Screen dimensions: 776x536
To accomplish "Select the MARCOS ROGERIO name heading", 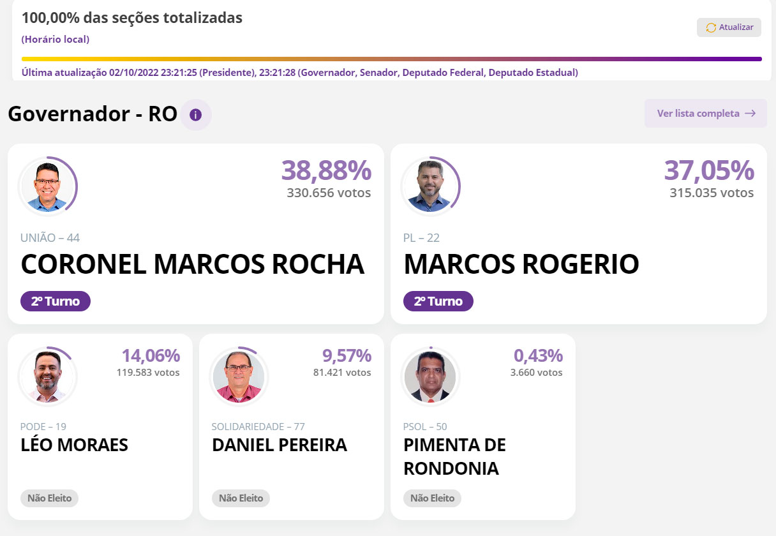I will (x=521, y=264).
